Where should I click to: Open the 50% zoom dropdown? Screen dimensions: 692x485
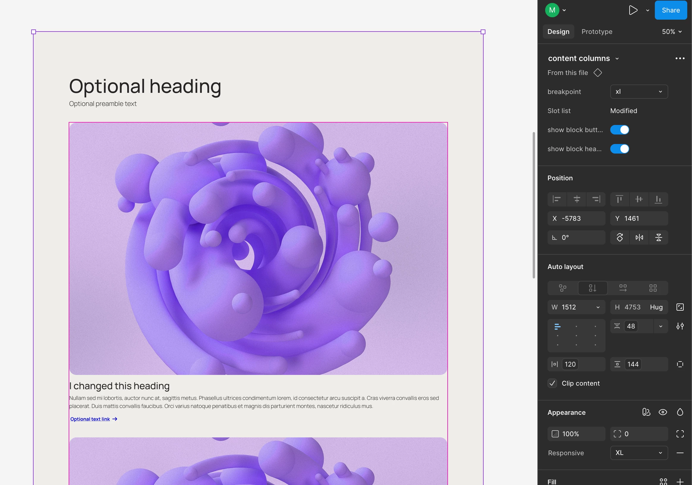coord(671,32)
